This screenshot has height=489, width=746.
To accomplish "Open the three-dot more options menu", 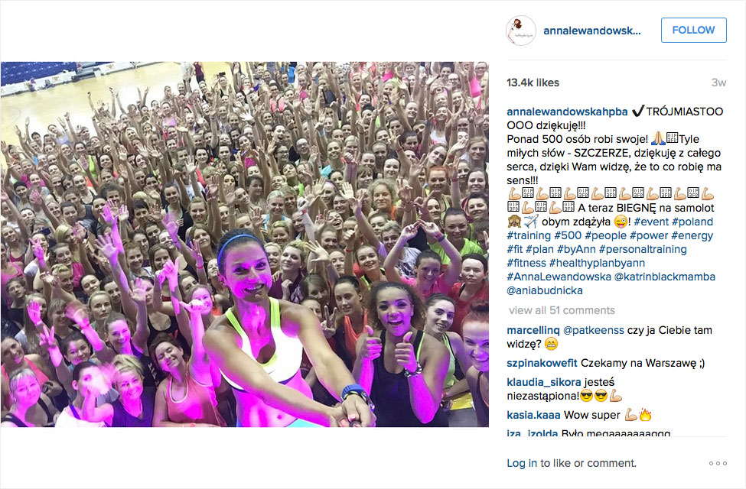I will point(718,463).
